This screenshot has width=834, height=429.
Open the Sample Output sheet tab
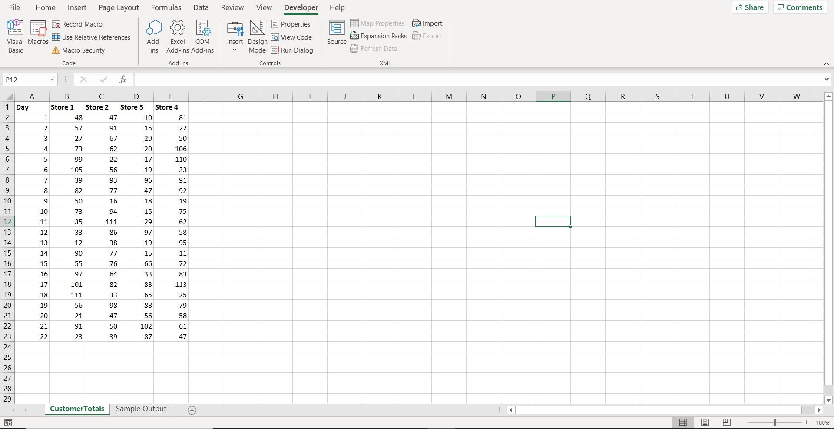pyautogui.click(x=141, y=409)
